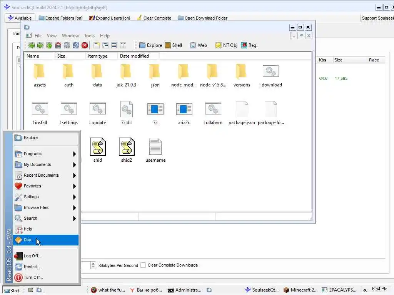The image size is (394, 295).
Task: Click the Home toolbar icon
Action: point(58,45)
